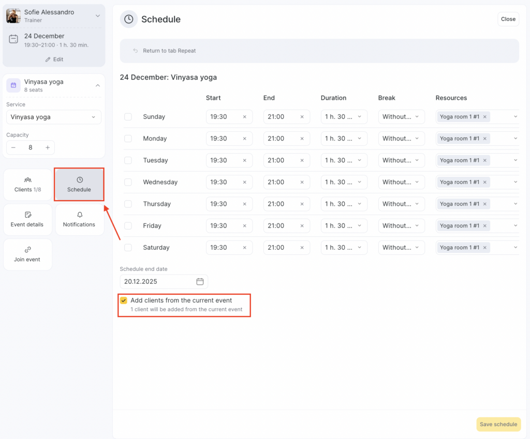Expand Thursday's Break dropdown

click(x=401, y=204)
